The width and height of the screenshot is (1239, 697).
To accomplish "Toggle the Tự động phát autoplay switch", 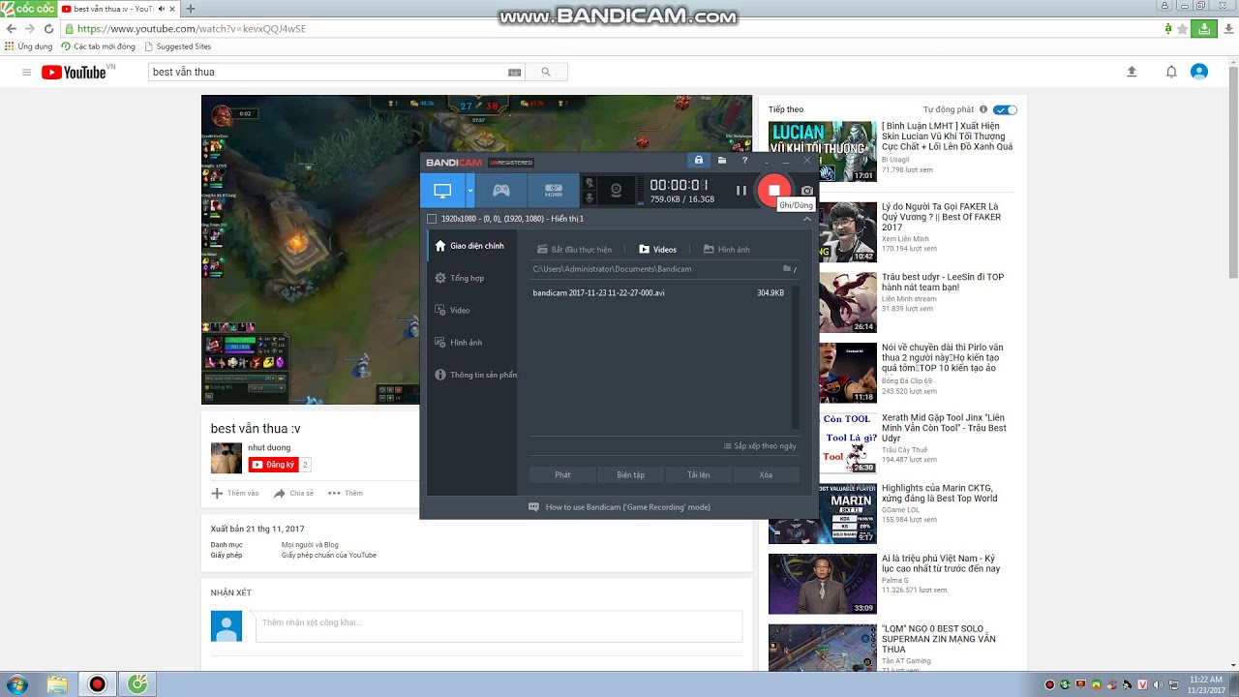I will point(1006,109).
